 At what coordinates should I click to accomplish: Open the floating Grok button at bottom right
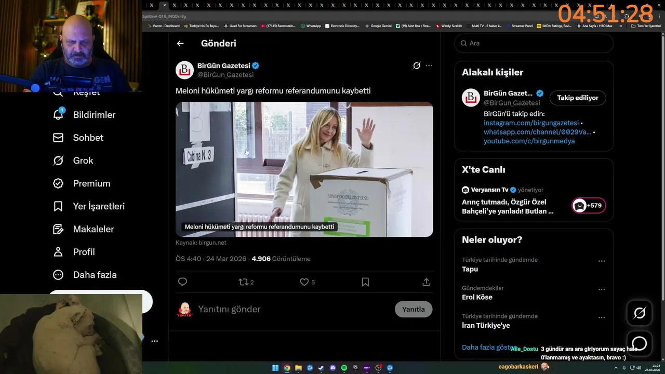[x=640, y=313]
